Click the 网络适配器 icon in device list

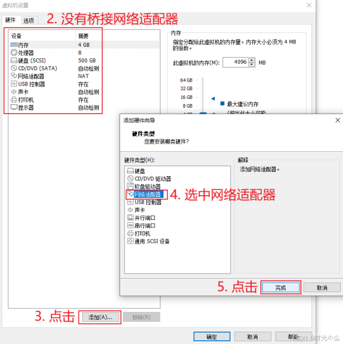(14, 76)
